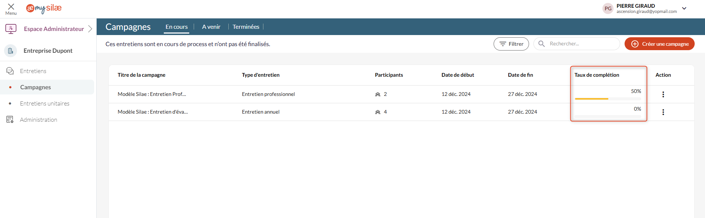Switch to the Terminées tab

tap(246, 27)
